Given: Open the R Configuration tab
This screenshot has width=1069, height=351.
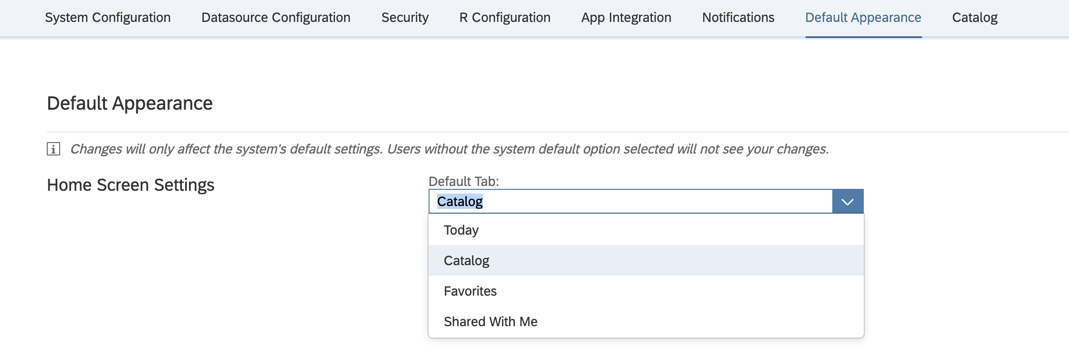Looking at the screenshot, I should pos(504,18).
